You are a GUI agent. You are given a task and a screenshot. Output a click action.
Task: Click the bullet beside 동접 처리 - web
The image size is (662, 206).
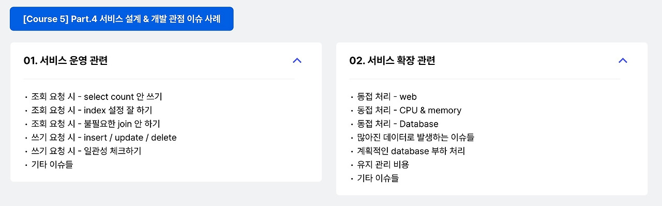click(352, 97)
